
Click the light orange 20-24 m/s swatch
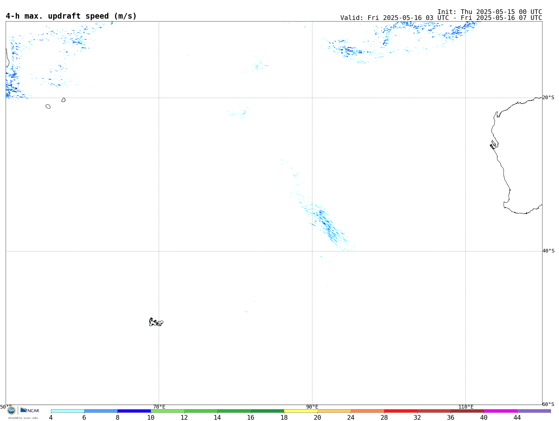(x=334, y=411)
